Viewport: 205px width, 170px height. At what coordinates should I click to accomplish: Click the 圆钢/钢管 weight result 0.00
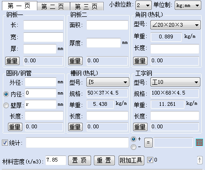[x=44, y=127]
